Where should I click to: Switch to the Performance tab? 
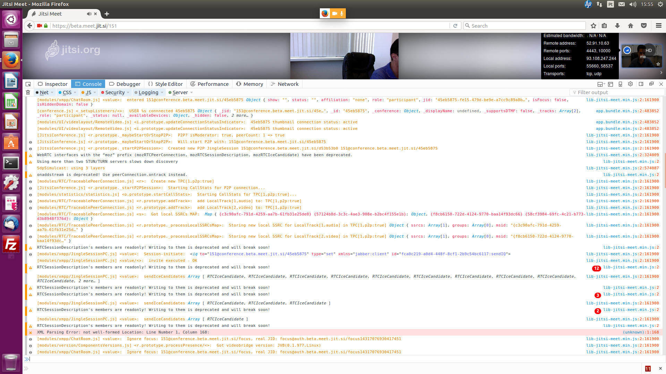click(x=210, y=84)
